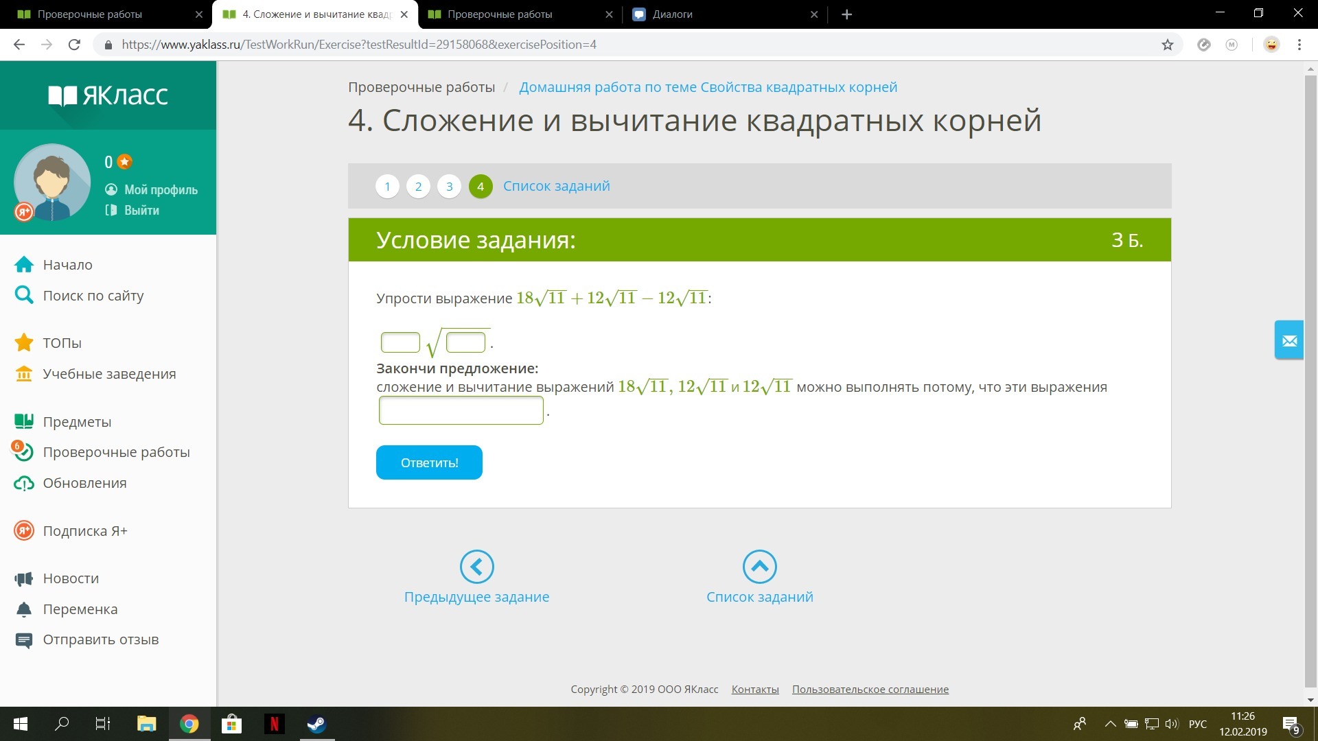This screenshot has height=741, width=1318.
Task: Click the ТОПы star icon
Action: click(24, 342)
